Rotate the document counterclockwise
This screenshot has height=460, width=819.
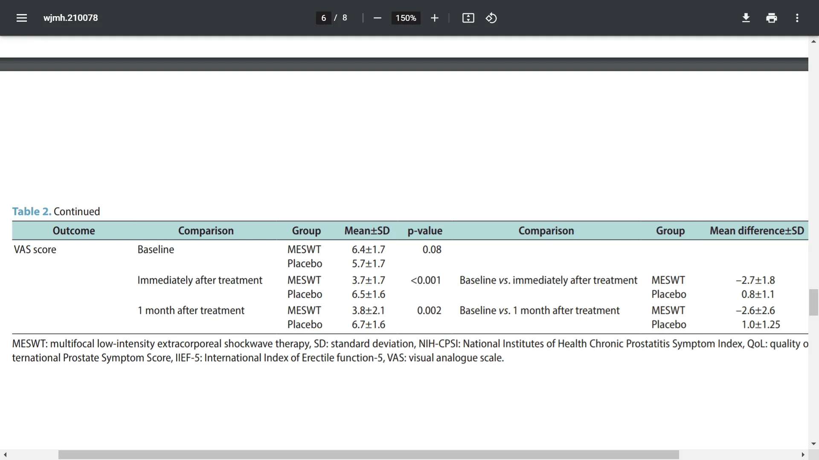click(491, 18)
